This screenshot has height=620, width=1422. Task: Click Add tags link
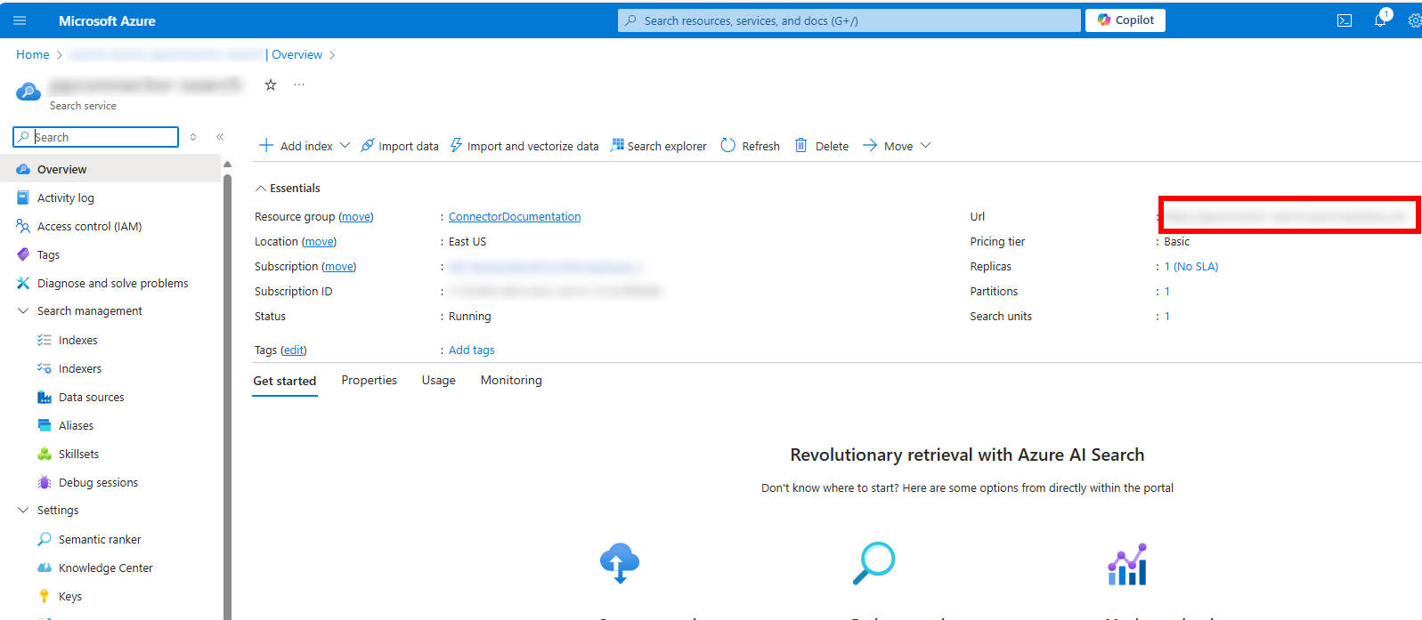pos(471,350)
